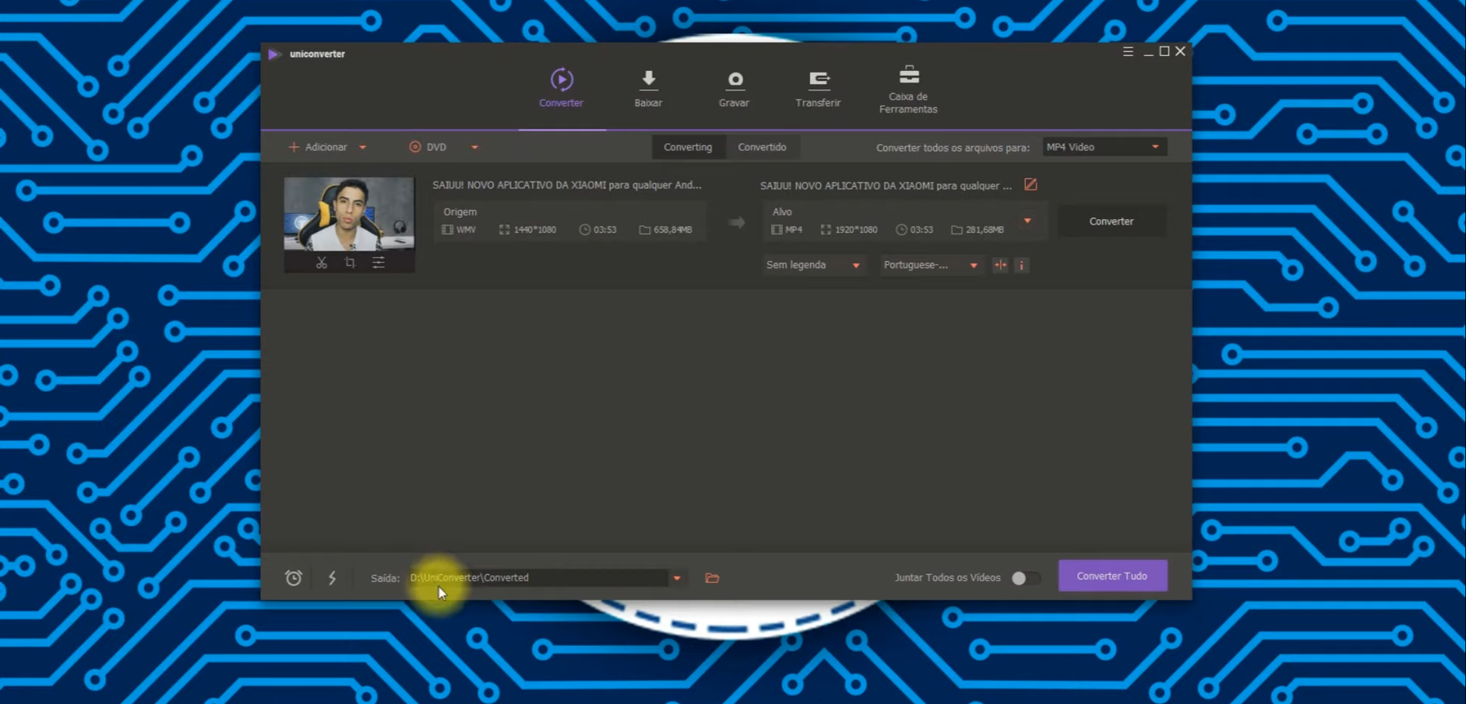1466x704 pixels.
Task: Click the high speed conversion lightning icon
Action: tap(332, 578)
